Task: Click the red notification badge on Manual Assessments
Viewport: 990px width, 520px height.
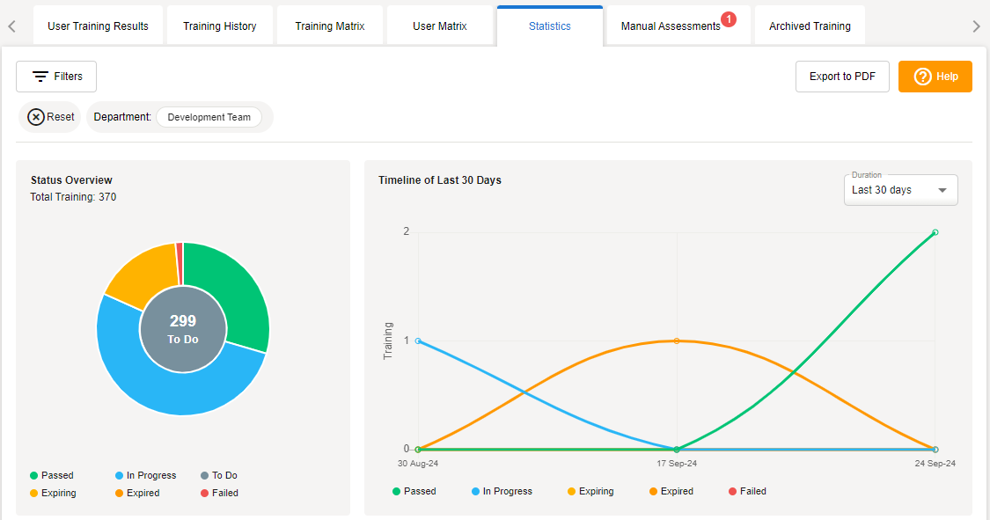Action: coord(729,18)
